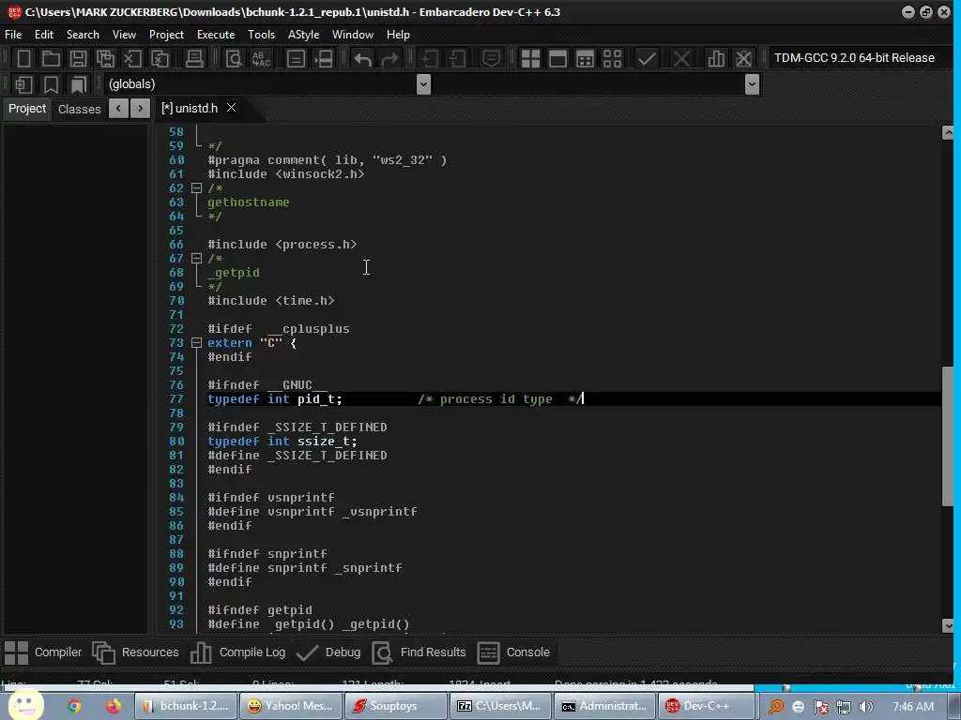This screenshot has width=961, height=720.
Task: Collapse extern C fold at line 73
Action: [197, 343]
